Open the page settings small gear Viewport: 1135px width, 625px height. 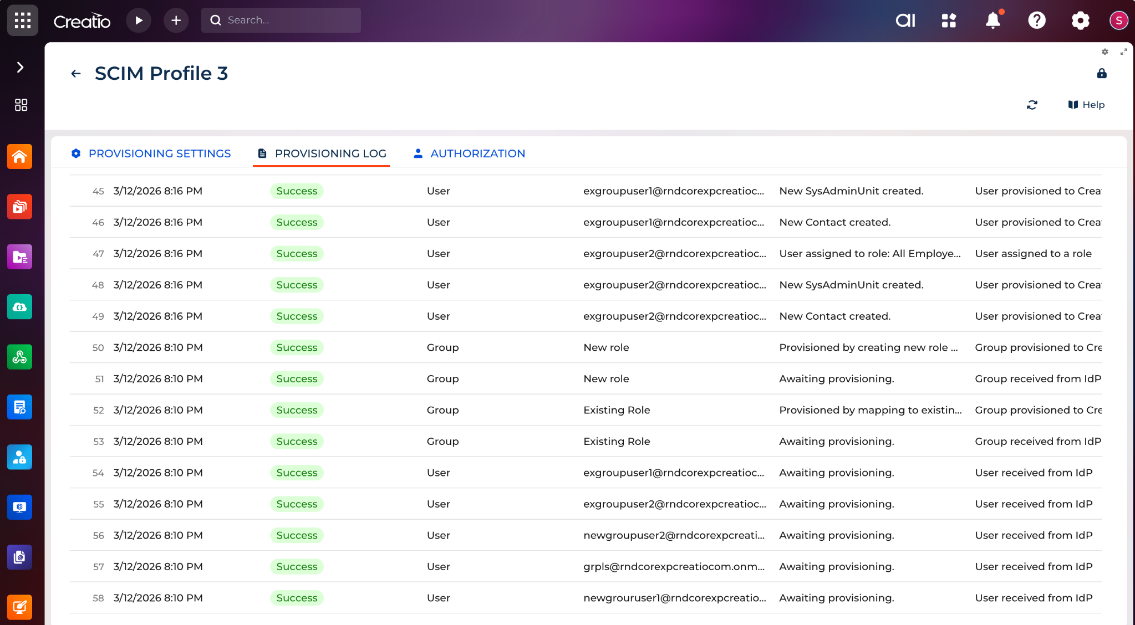coord(1105,52)
